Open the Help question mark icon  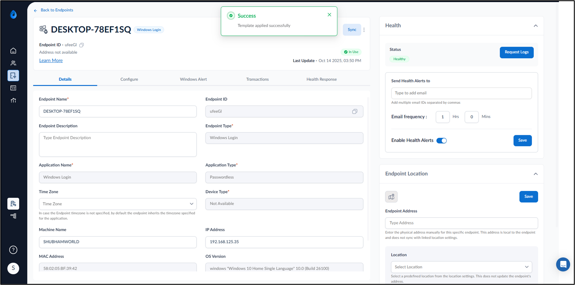tap(13, 250)
